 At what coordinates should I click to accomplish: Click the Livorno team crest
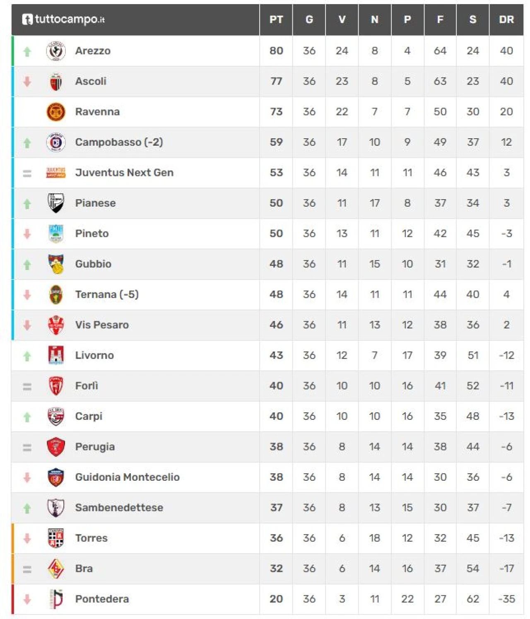pos(56,355)
